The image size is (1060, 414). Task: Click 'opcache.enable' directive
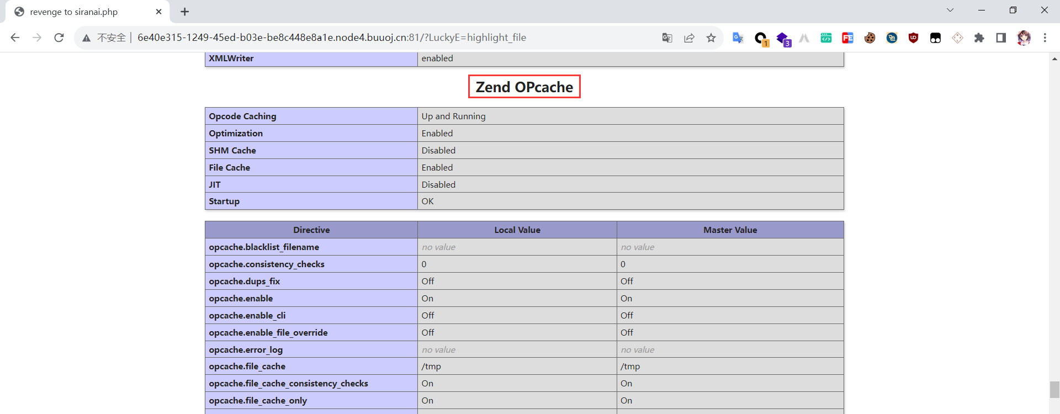click(x=241, y=298)
